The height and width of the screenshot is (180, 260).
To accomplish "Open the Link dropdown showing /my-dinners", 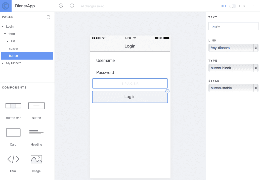I will point(233,48).
